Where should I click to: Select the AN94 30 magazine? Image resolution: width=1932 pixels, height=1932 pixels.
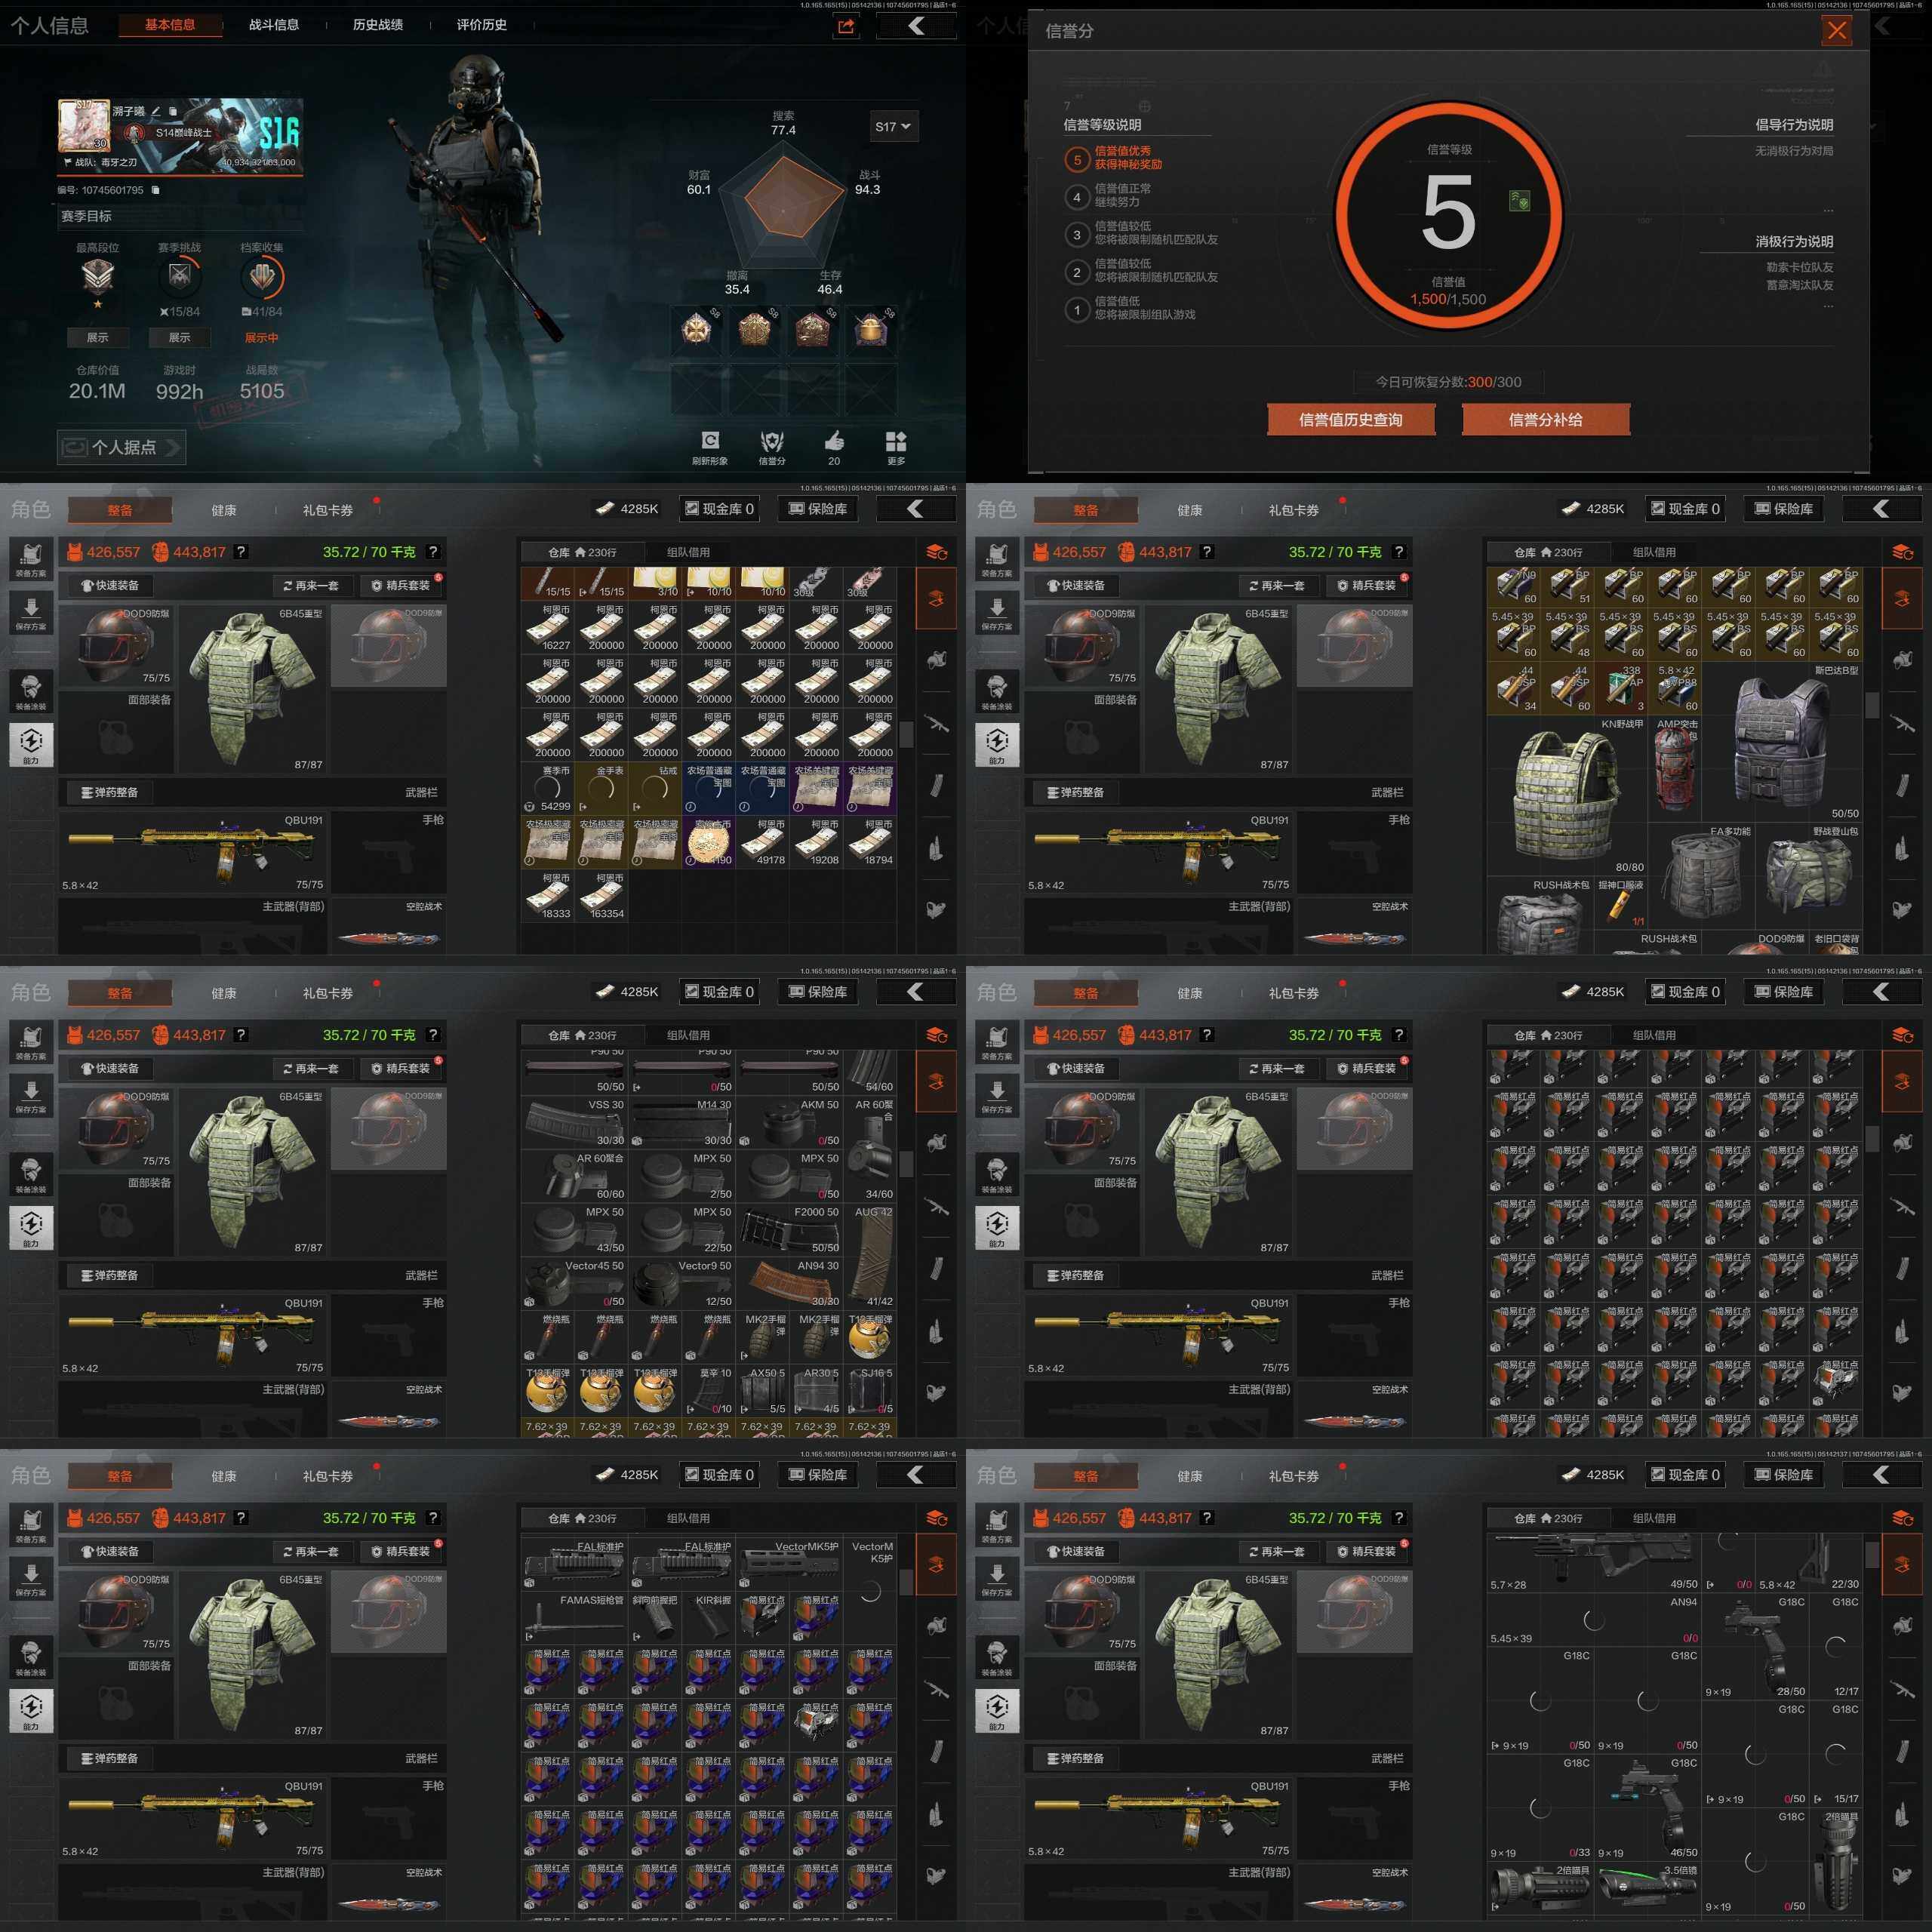point(790,1283)
